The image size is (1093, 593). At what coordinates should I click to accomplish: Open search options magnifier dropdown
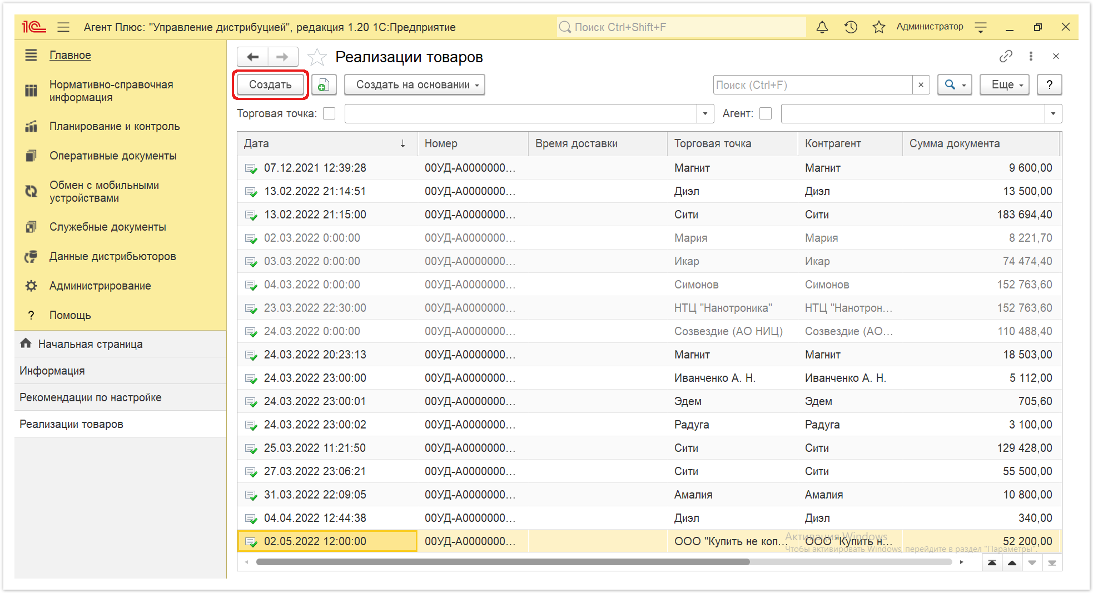(x=955, y=84)
